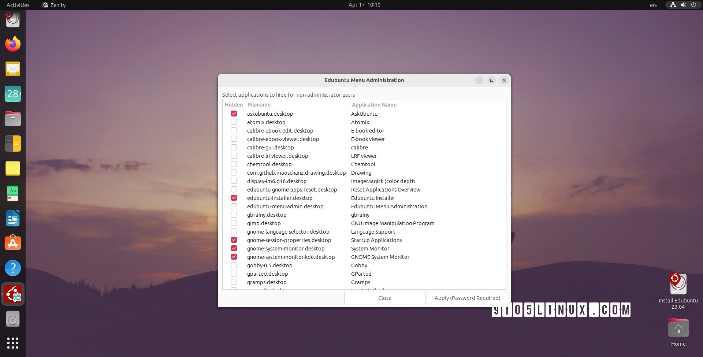Check the gramps.desktop hidden checkbox
The height and width of the screenshot is (357, 703).
point(234,282)
